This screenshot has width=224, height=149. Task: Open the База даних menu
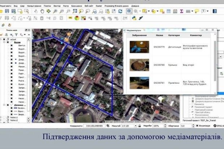(x=77, y=6)
